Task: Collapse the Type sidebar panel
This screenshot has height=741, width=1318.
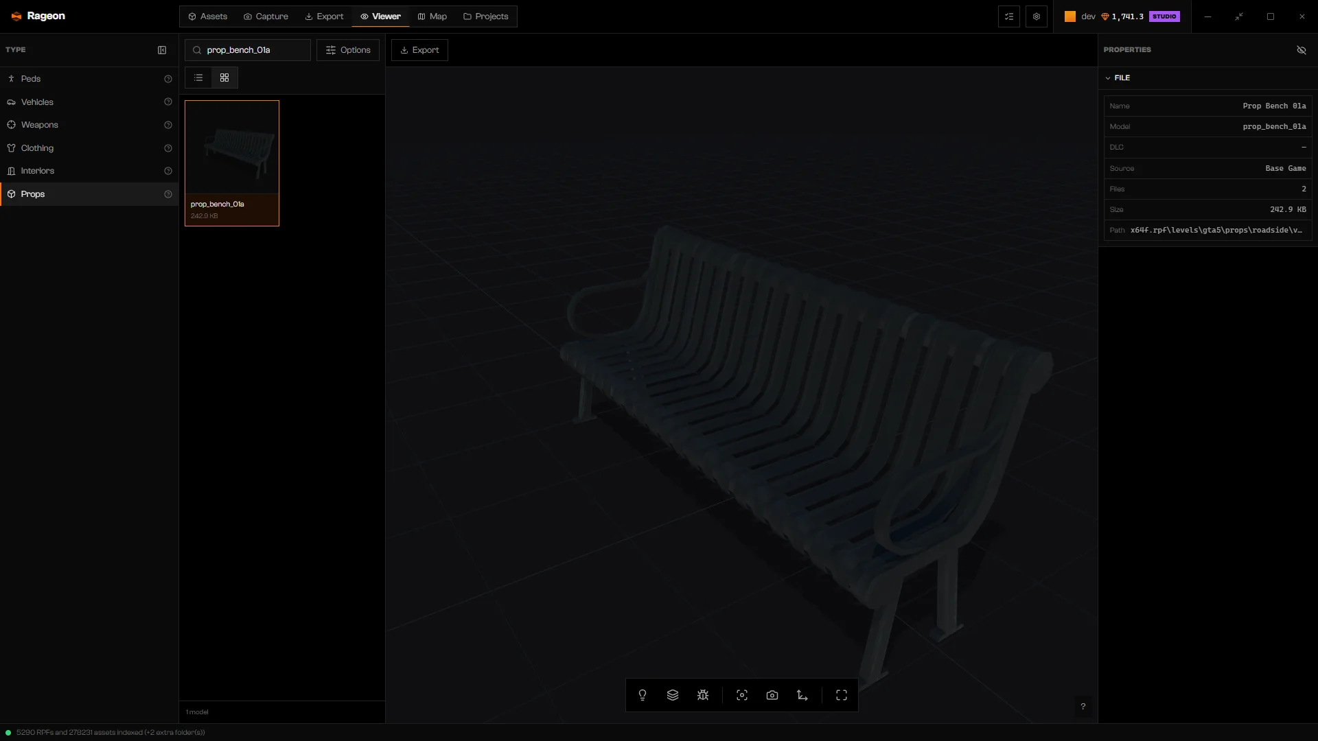Action: tap(162, 50)
